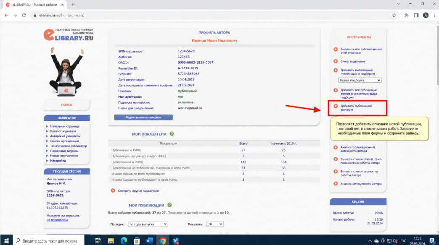
Task: Click Смотреть другие показатели link
Action: click(138, 191)
